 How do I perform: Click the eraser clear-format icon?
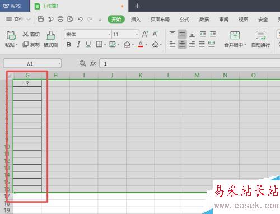click(x=155, y=44)
